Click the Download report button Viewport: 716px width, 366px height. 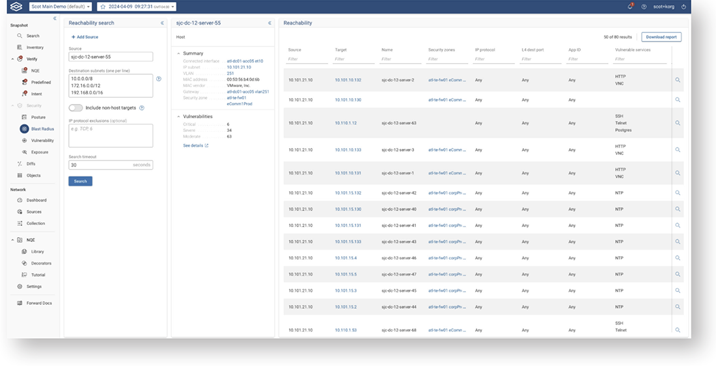[661, 37]
